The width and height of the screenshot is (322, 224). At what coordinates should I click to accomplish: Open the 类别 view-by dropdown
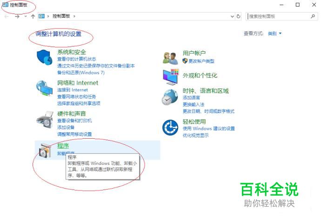pyautogui.click(x=275, y=34)
